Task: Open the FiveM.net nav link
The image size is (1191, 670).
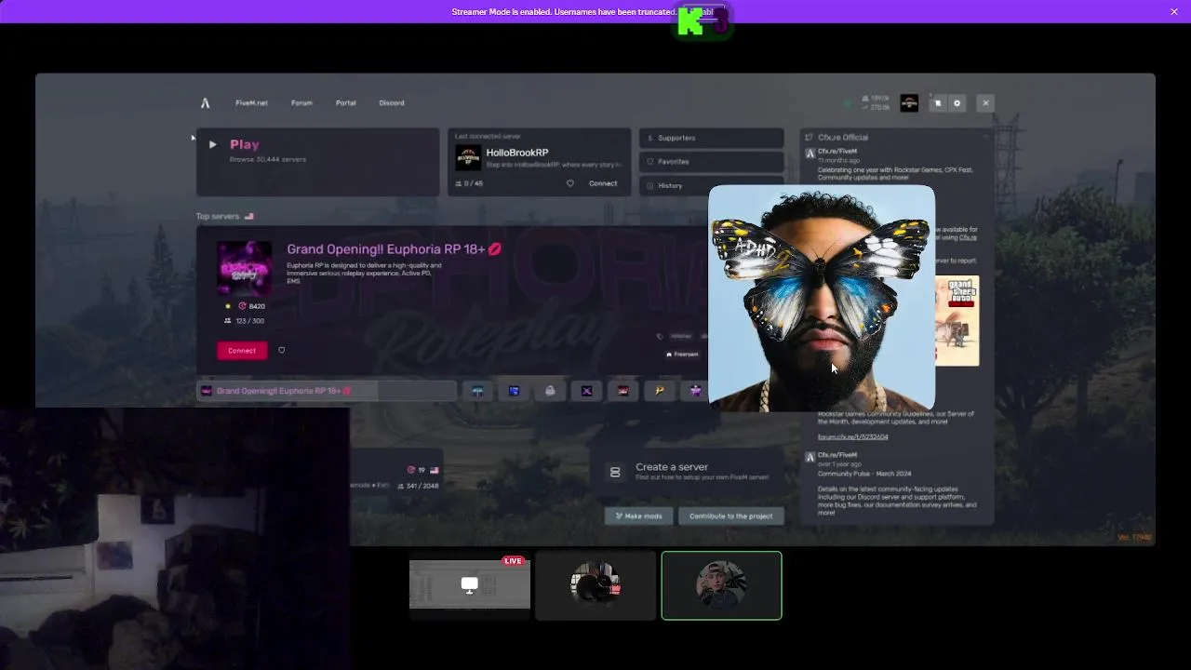Action: pyautogui.click(x=251, y=103)
